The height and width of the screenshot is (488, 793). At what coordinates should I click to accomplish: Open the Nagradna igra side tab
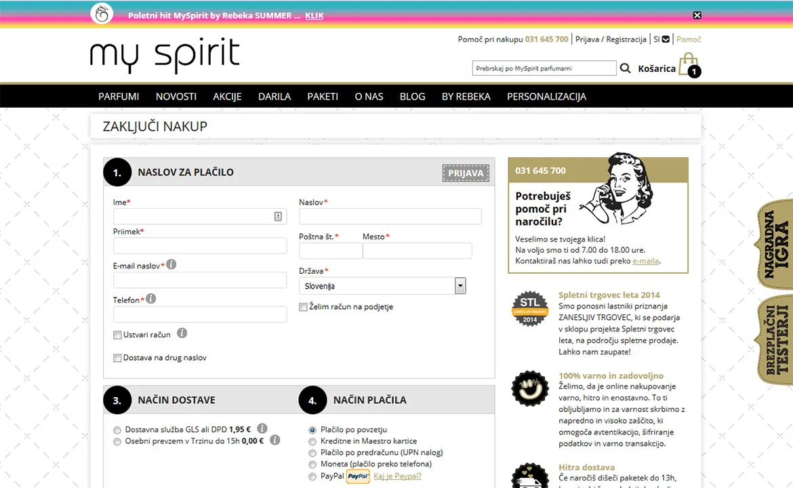coord(774,244)
